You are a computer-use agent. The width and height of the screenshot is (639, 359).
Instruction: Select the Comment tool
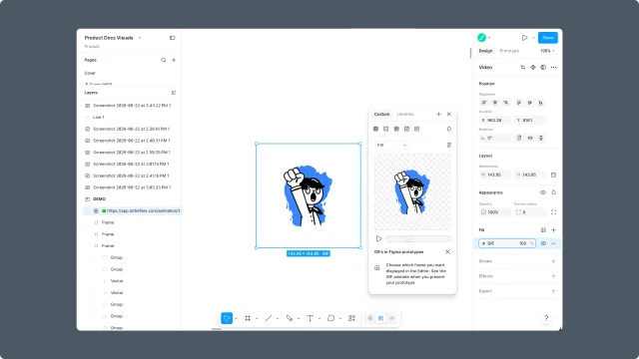point(330,318)
